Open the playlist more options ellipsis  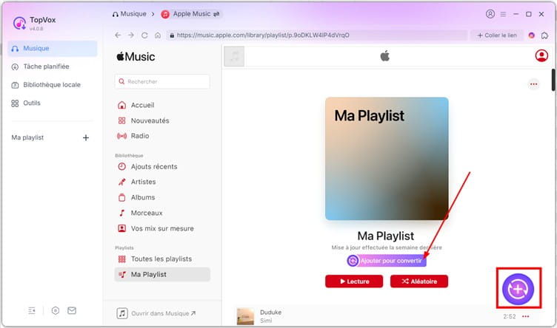[x=533, y=84]
